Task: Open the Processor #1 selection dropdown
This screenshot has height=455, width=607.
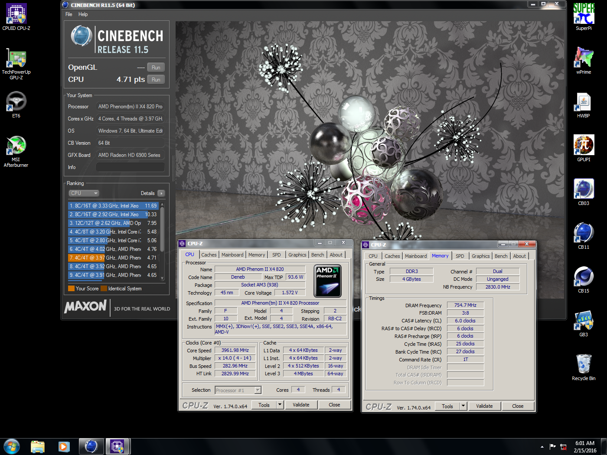Action: click(238, 390)
